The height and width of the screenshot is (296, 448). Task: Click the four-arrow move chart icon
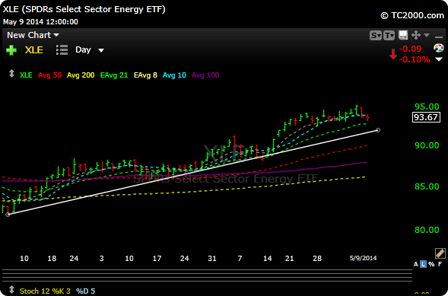tap(416, 36)
